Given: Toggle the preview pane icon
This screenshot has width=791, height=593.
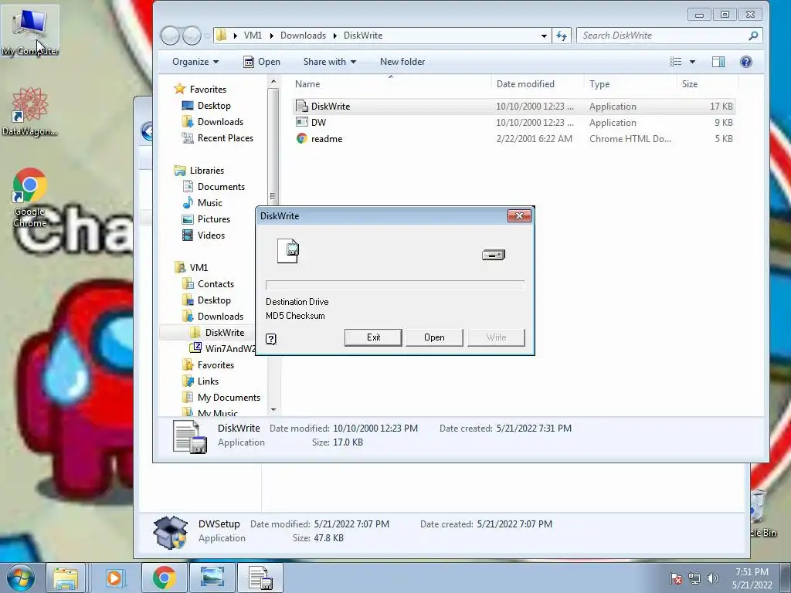Looking at the screenshot, I should [718, 62].
